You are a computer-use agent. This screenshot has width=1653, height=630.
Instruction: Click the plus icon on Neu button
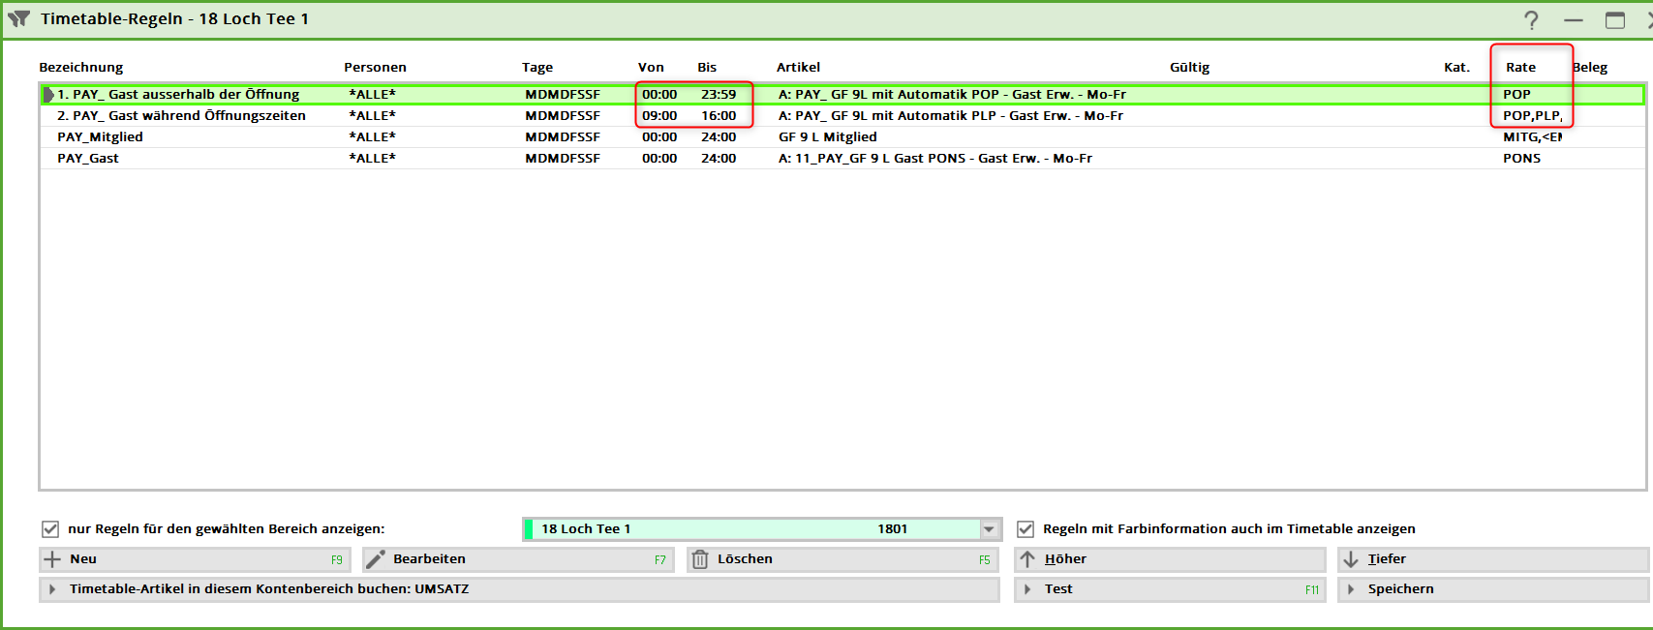click(x=52, y=559)
